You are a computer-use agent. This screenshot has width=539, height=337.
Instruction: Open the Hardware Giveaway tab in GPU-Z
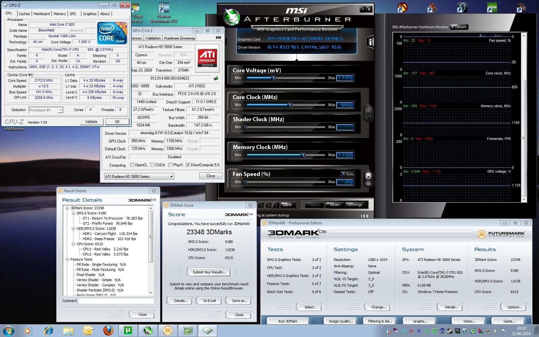180,38
